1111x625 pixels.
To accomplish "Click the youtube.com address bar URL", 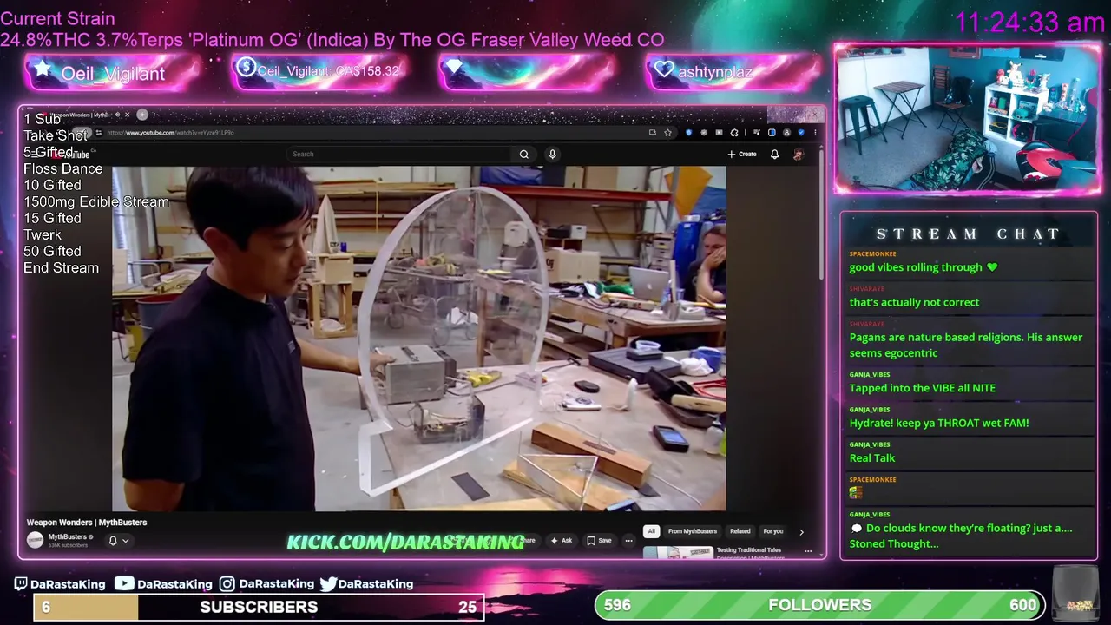I will pyautogui.click(x=170, y=133).
